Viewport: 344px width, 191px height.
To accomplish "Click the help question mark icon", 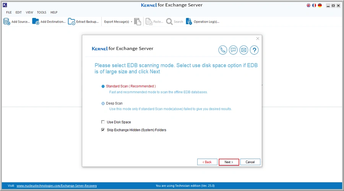I will coord(254,50).
